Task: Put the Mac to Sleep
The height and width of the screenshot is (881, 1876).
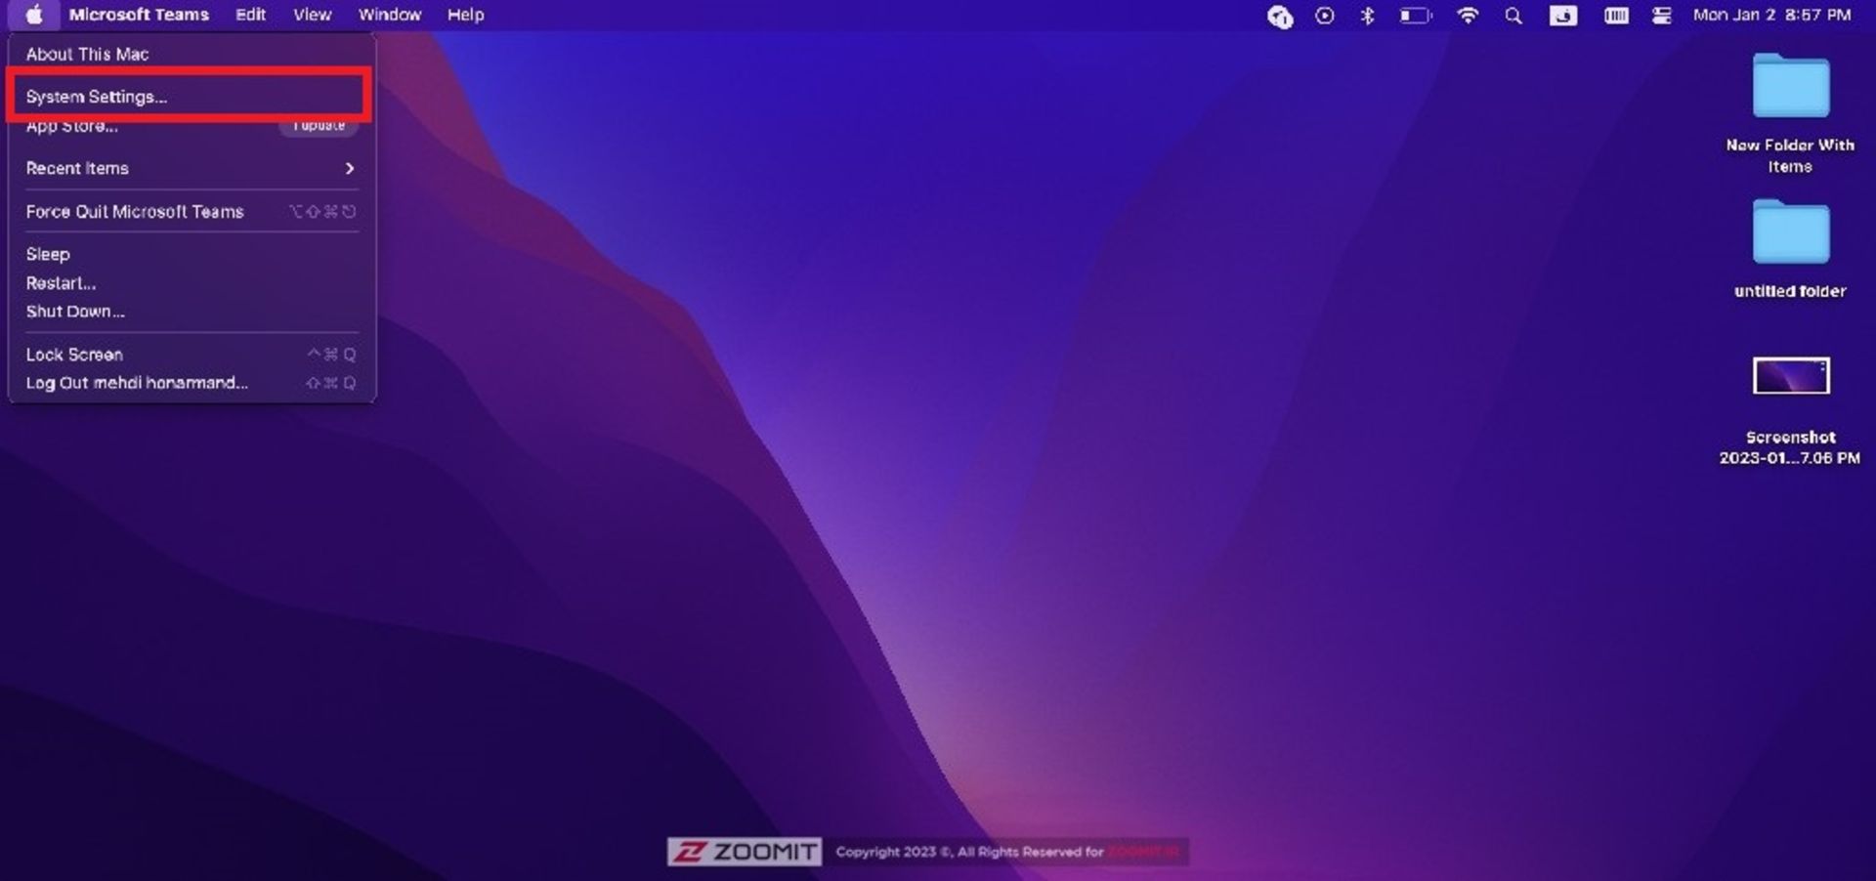Action: tap(191, 254)
